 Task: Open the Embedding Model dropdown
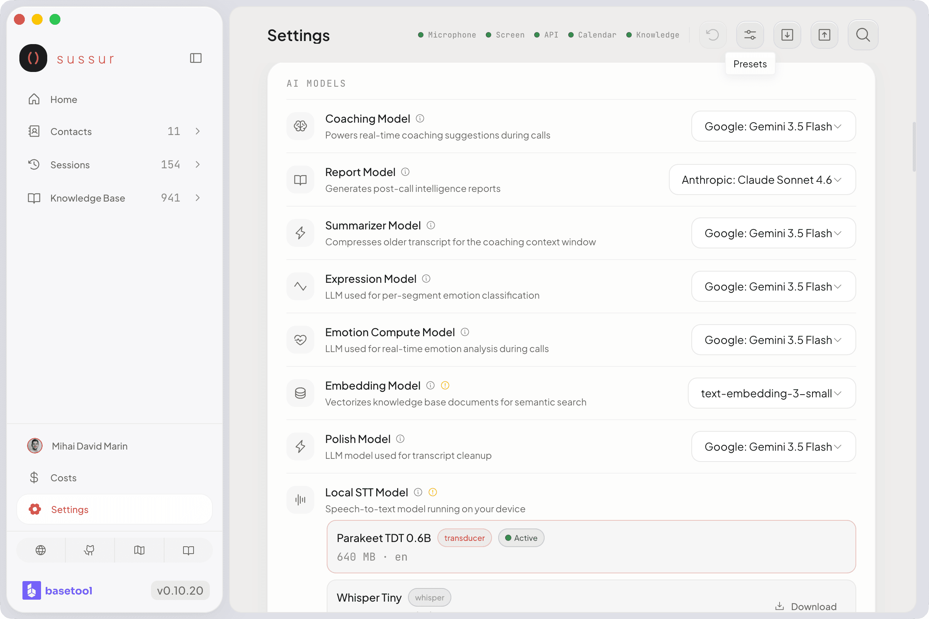click(772, 393)
